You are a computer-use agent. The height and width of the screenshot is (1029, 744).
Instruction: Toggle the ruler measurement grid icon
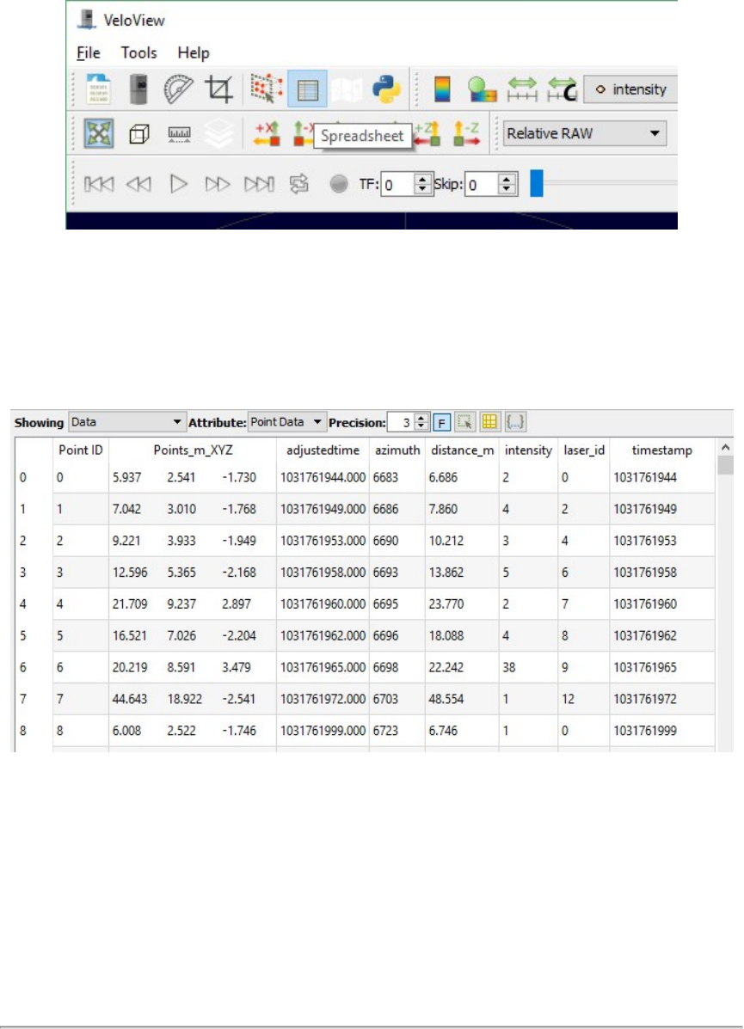(179, 134)
